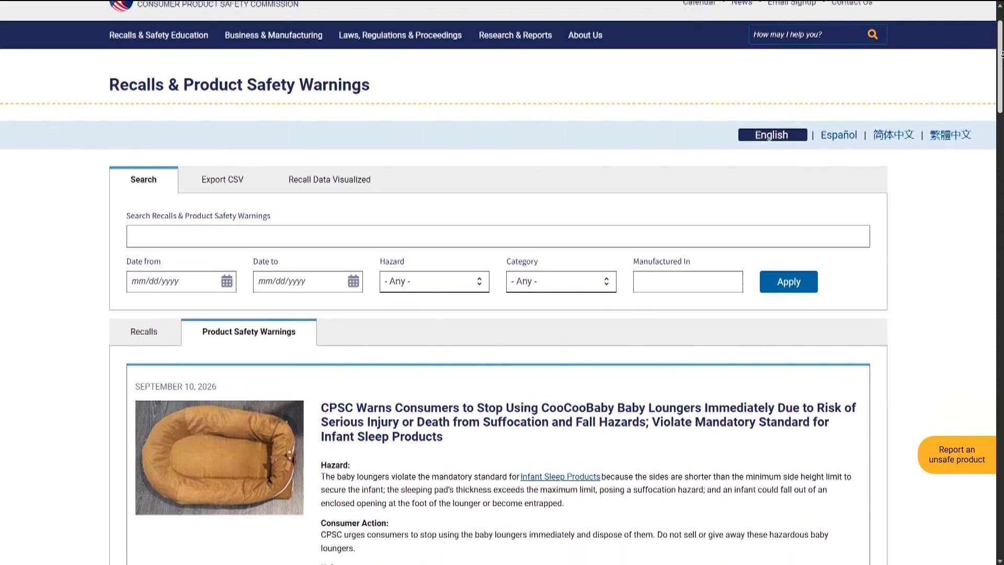Screen dimensions: 1004x565
Task: Click the baby lounger product thumbnail
Action: pos(219,458)
